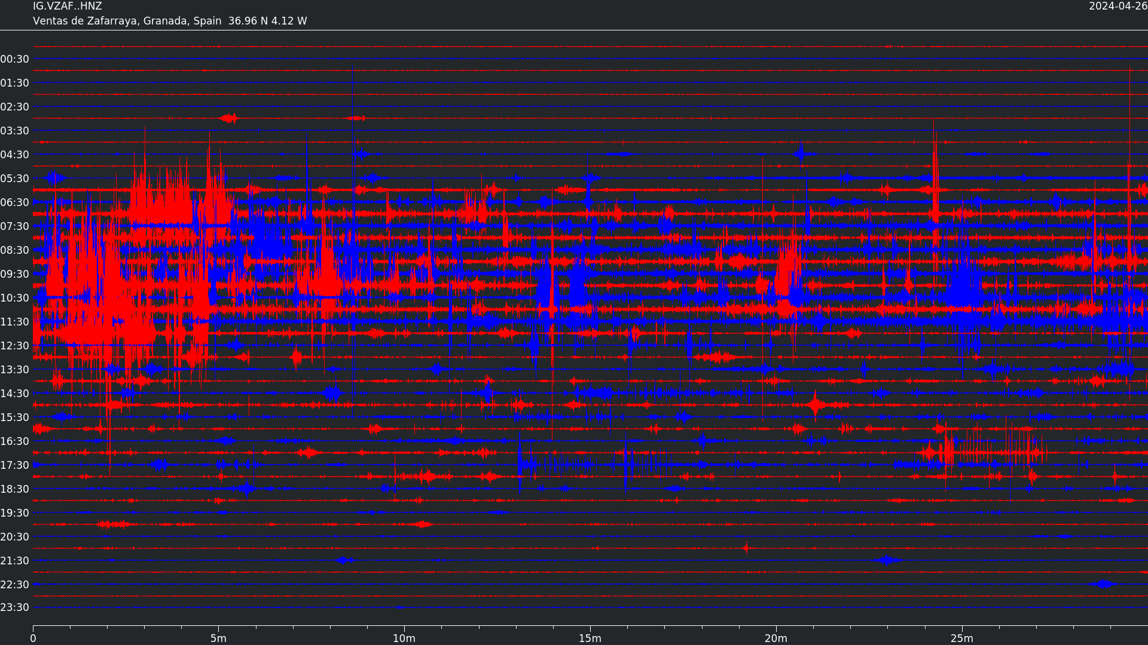Image resolution: width=1148 pixels, height=645 pixels.
Task: Select the 04:30 time row label
Action: (15, 155)
